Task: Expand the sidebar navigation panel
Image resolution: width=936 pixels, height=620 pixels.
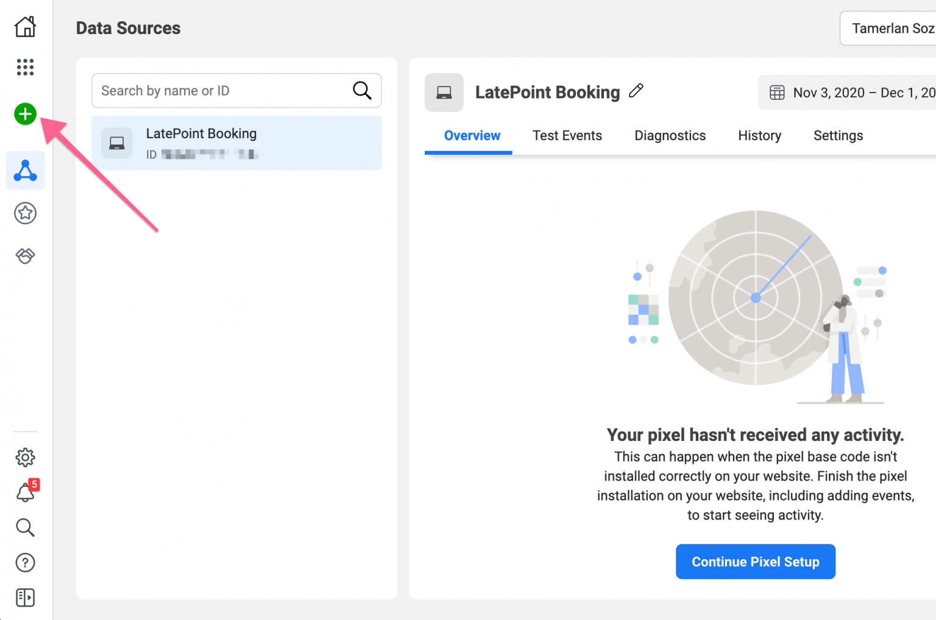Action: [x=25, y=598]
